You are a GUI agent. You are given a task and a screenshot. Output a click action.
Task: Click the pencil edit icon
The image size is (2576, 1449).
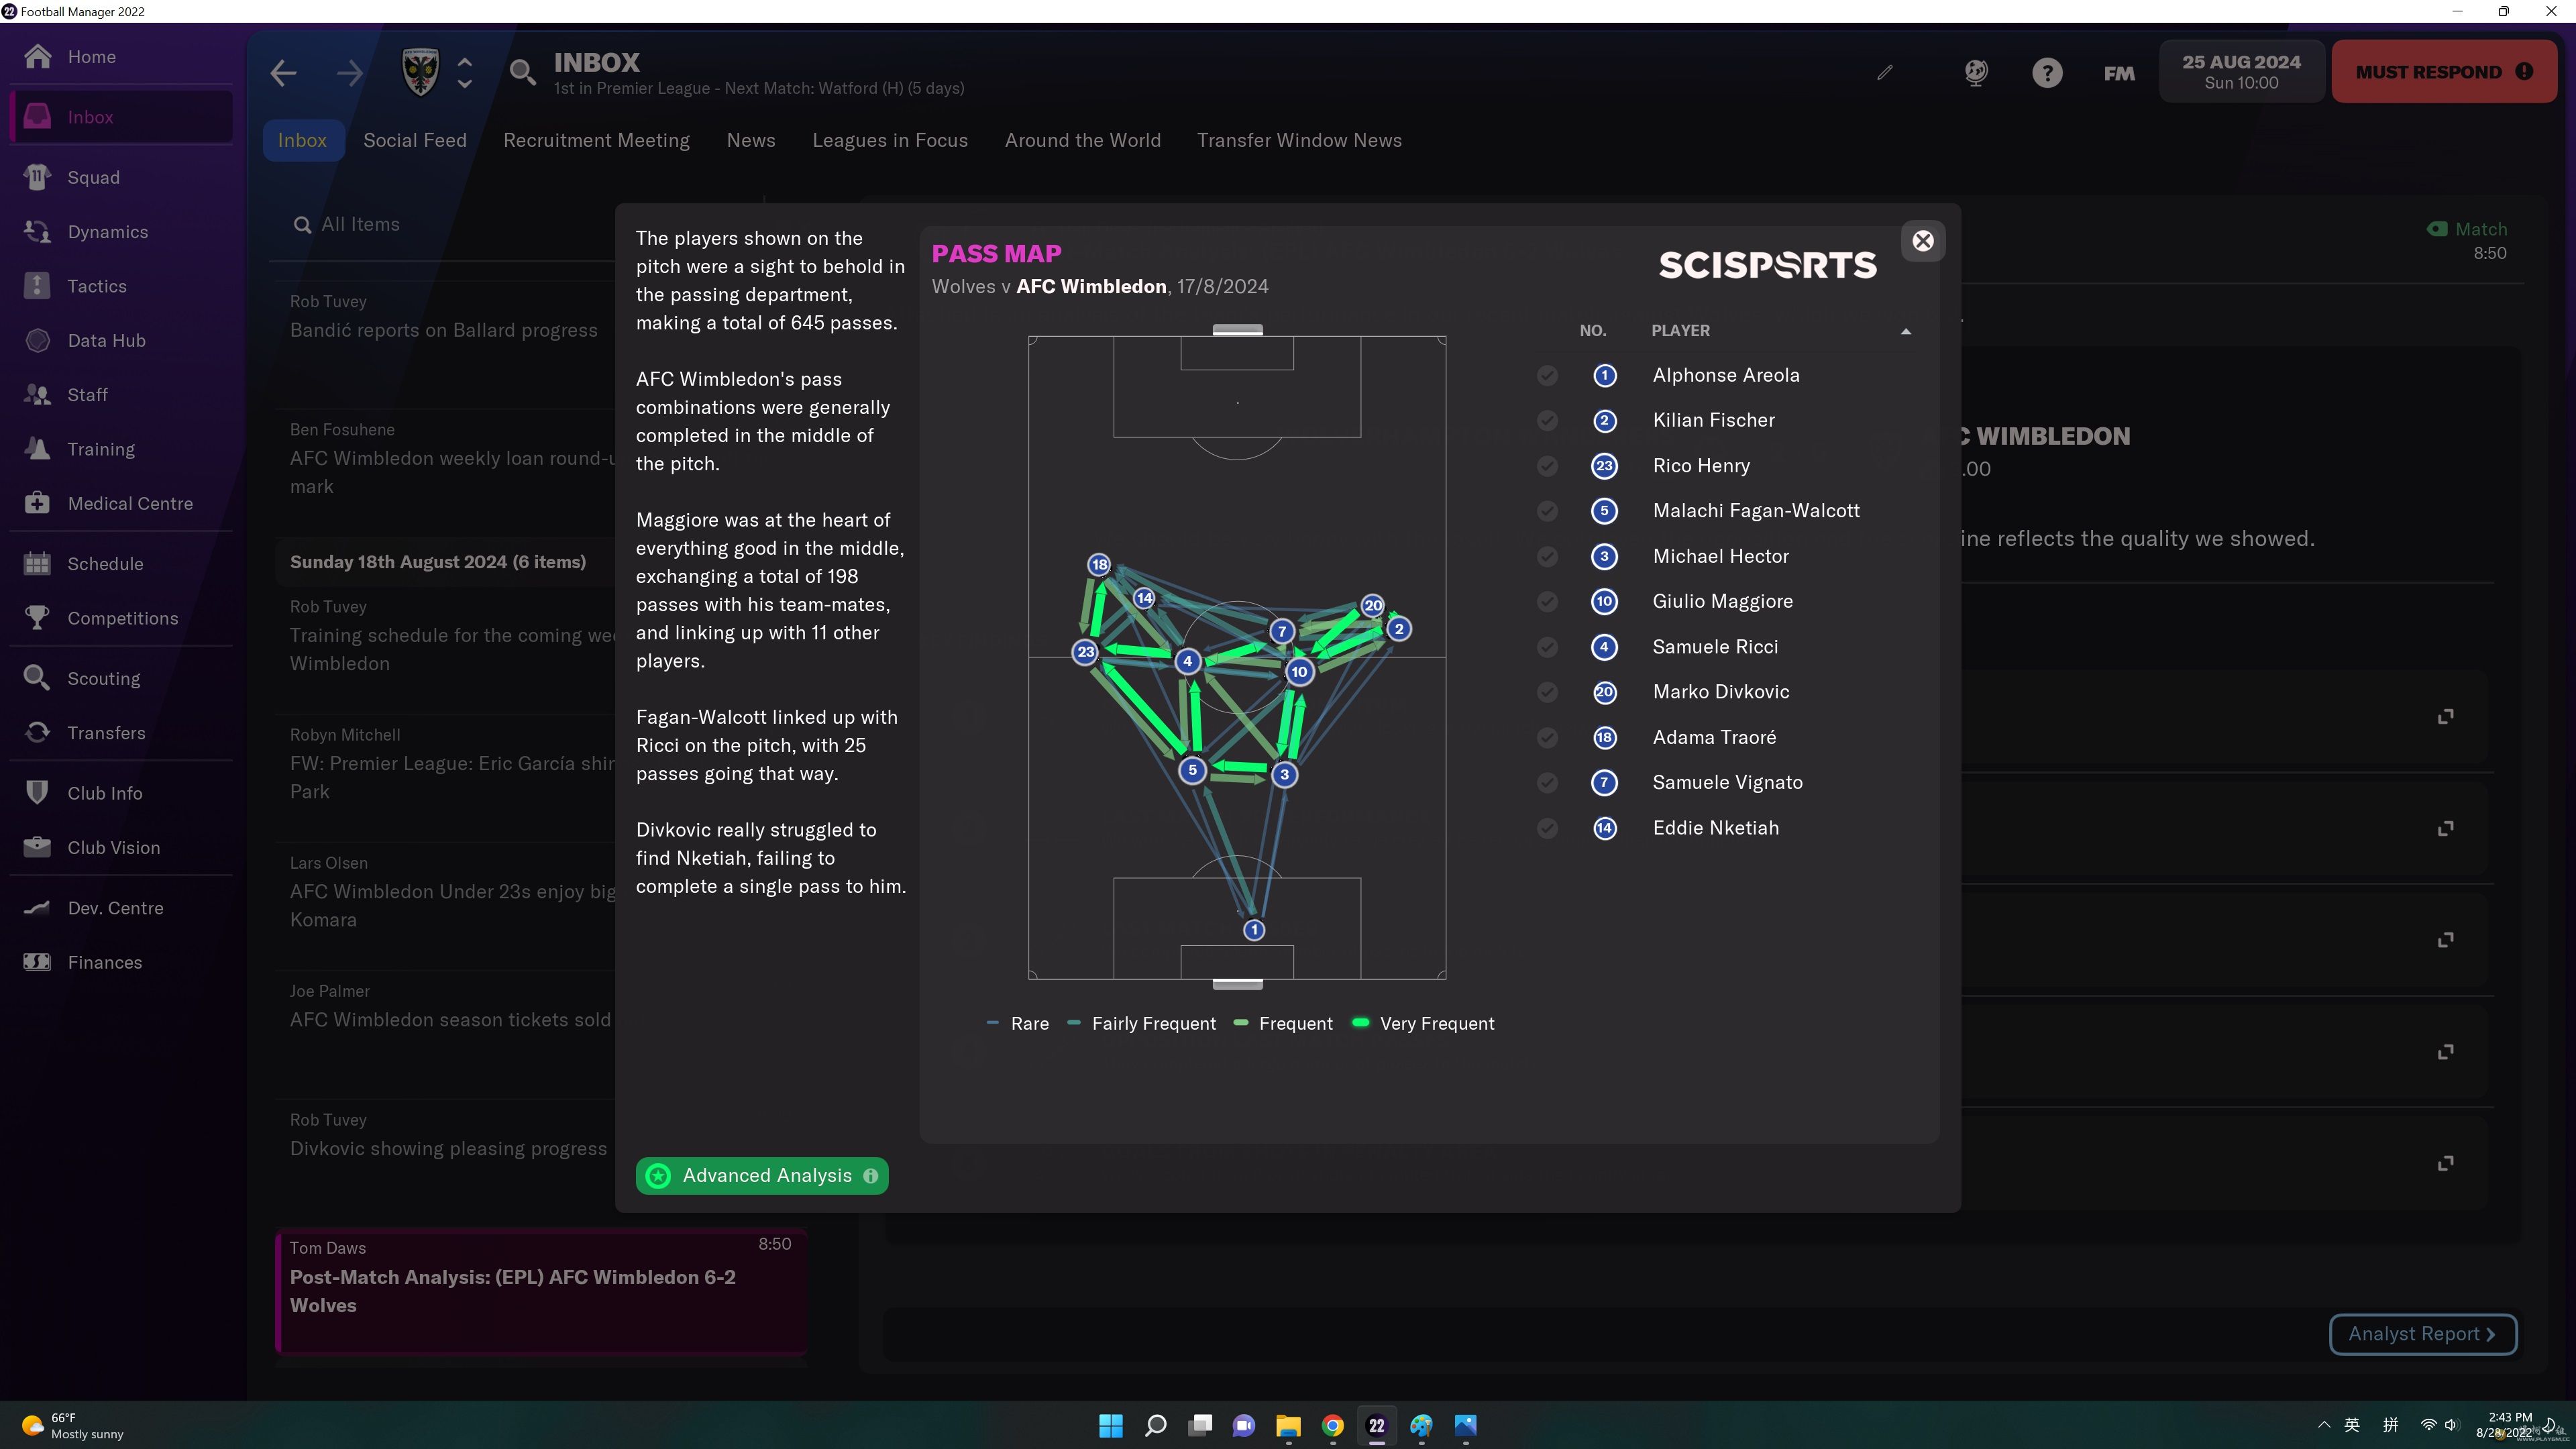pos(1885,73)
